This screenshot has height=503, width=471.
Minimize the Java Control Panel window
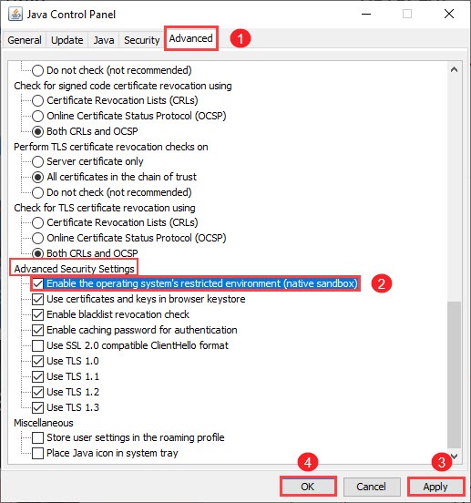(x=366, y=14)
